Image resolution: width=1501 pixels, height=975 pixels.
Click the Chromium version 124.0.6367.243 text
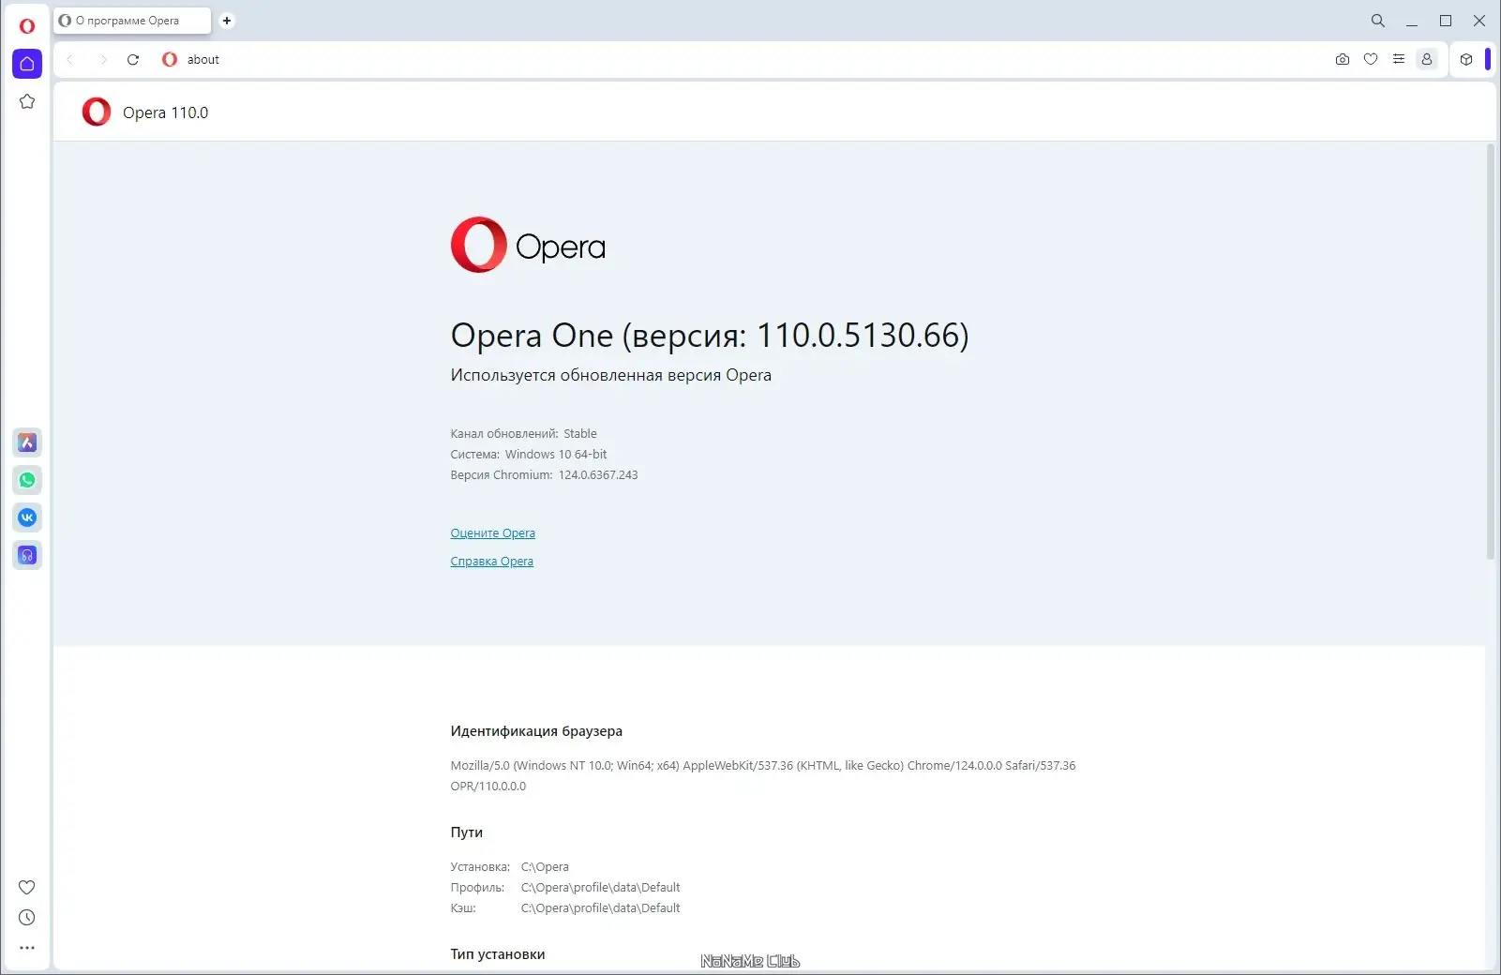[x=598, y=475]
